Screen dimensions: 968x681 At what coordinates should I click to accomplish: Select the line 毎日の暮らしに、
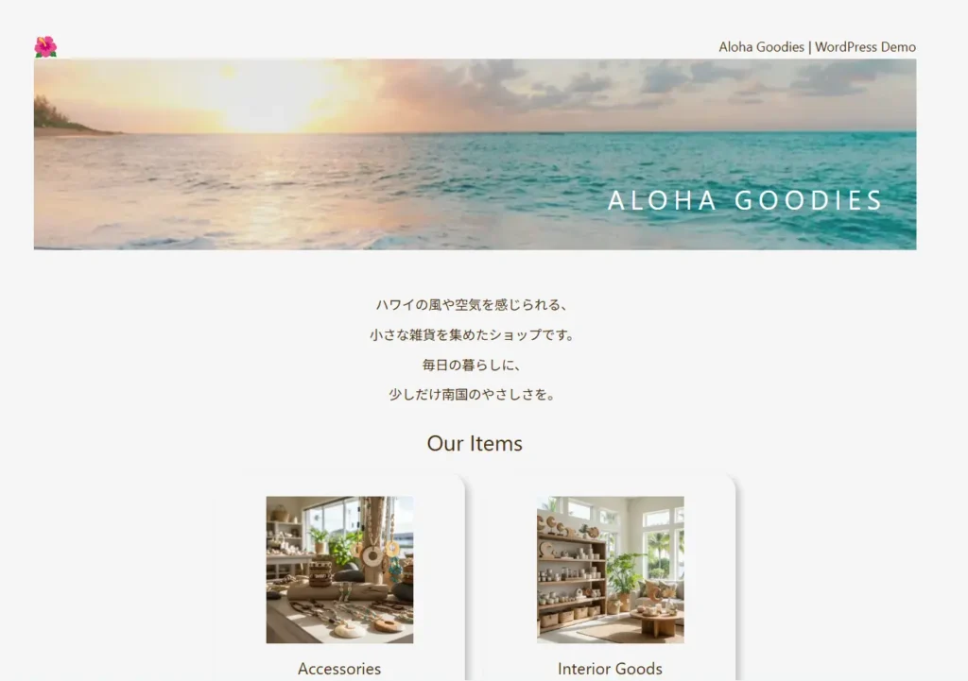[x=472, y=366]
